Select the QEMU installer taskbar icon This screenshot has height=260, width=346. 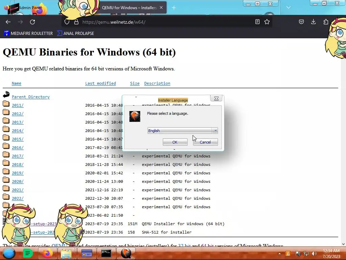[x=126, y=253]
